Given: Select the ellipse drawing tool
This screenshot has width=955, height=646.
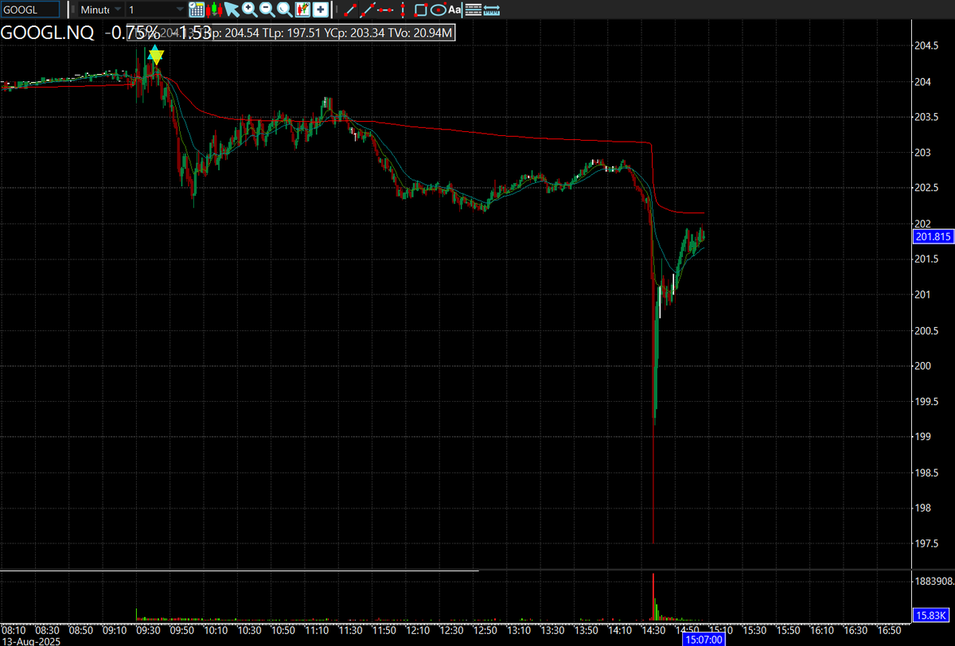Looking at the screenshot, I should pos(439,10).
